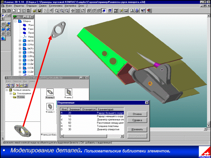Select the zoom window magnifier tool
This screenshot has width=211, height=158.
click(x=57, y=11)
